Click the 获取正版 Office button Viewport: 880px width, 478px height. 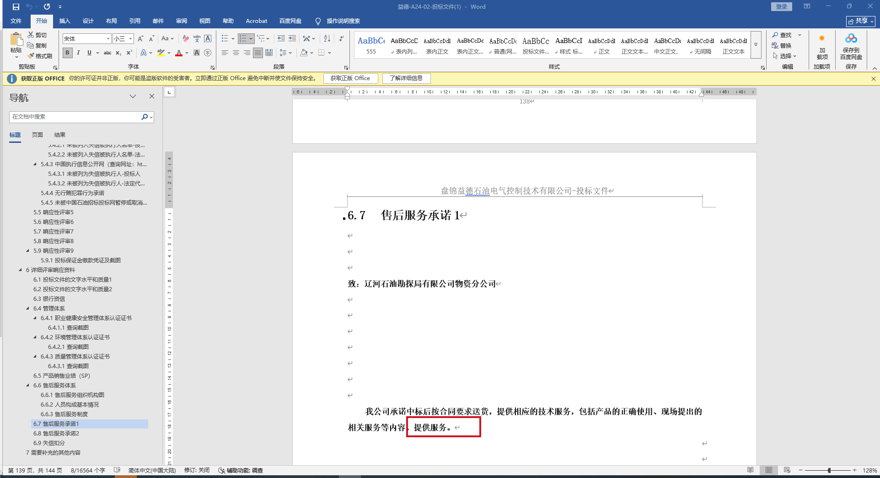[x=350, y=78]
